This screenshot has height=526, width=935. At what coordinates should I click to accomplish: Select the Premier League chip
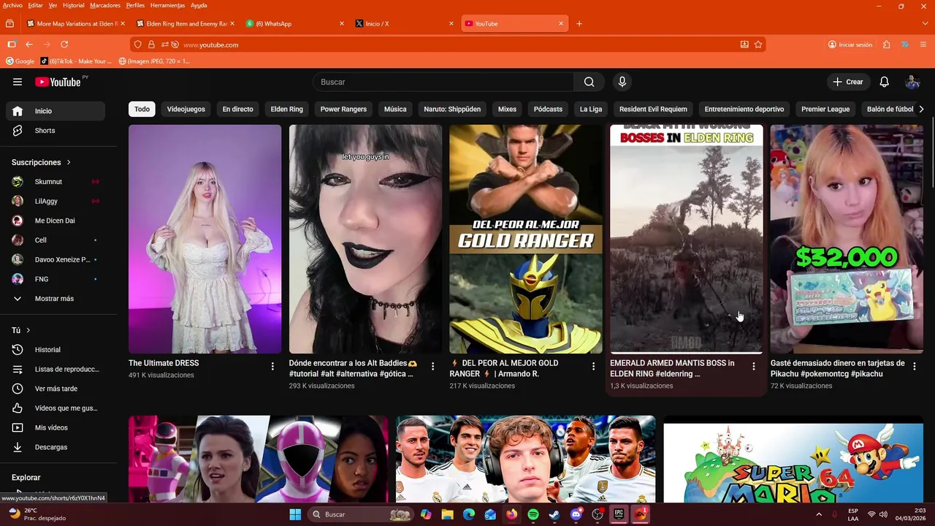pos(825,109)
